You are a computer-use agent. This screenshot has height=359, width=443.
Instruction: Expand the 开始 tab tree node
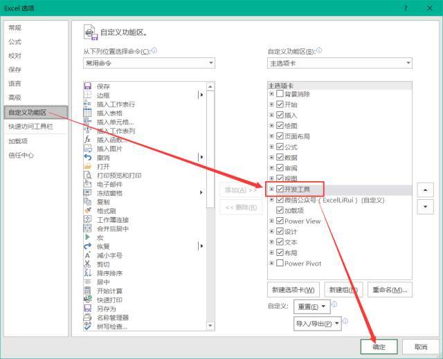(271, 104)
